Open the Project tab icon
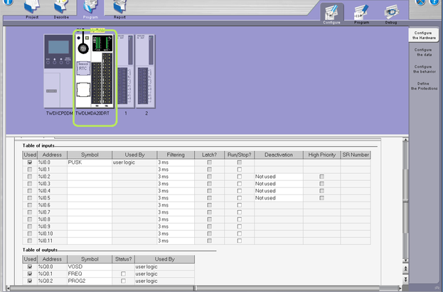The image size is (443, 292). [x=31, y=8]
